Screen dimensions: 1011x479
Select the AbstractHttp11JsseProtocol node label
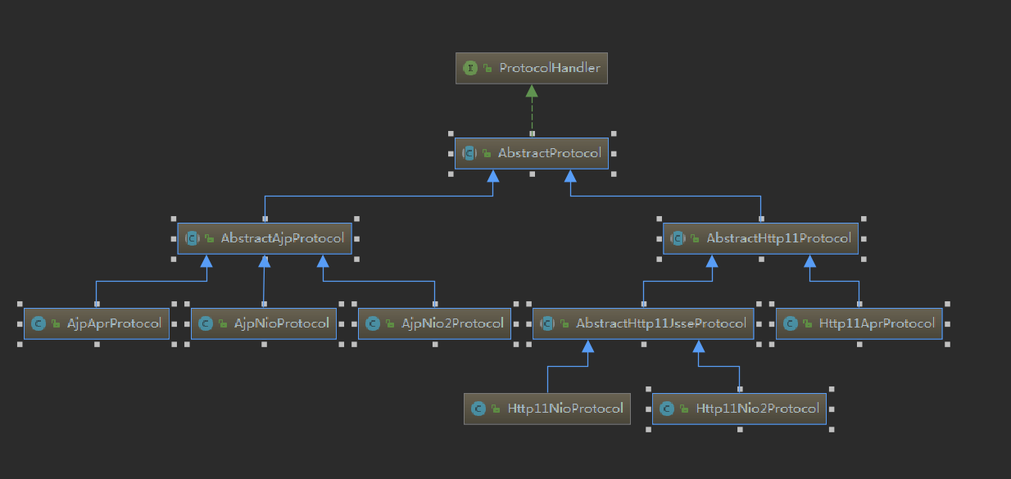[661, 323]
